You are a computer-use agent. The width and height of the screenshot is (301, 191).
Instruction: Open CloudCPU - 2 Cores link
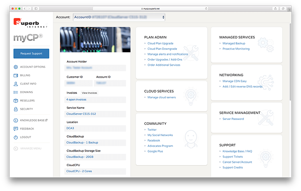click(x=79, y=171)
